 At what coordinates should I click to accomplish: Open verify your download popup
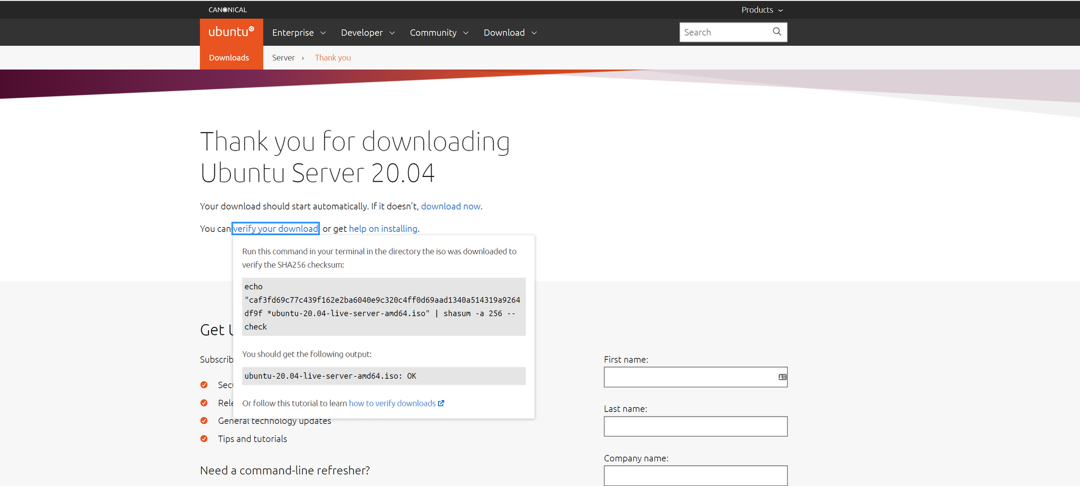(275, 228)
